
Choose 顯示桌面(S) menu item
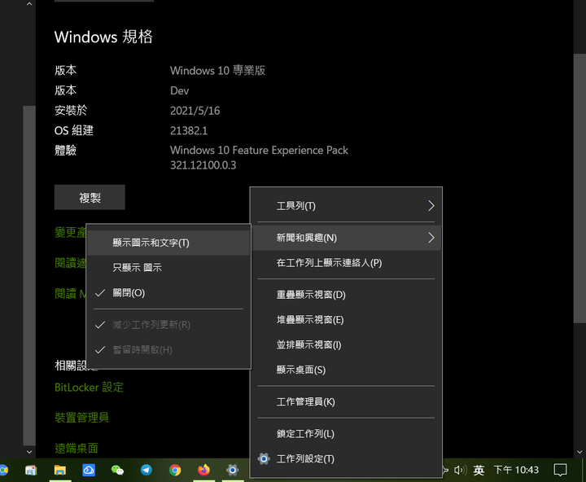346,370
